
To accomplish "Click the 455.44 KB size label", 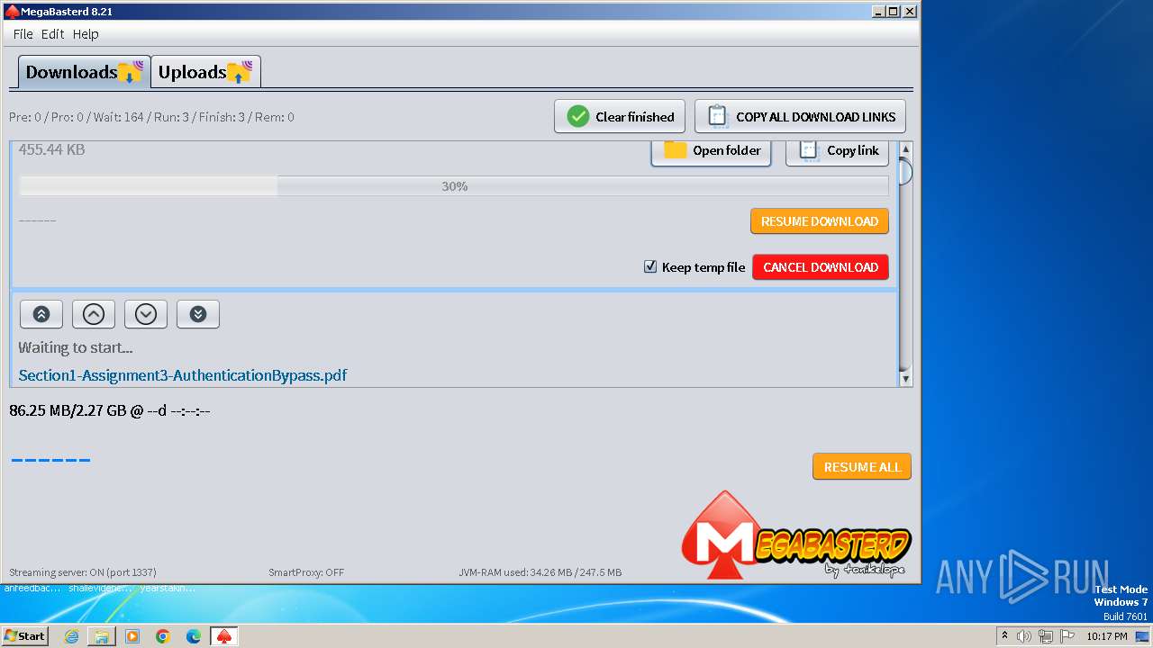I will 52,149.
